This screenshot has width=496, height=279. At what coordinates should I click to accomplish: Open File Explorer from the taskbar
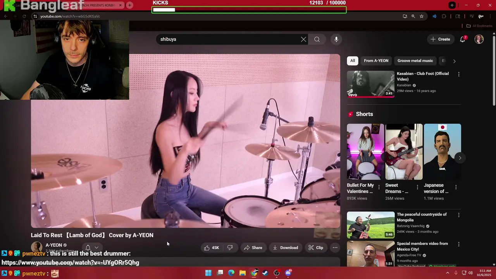(x=242, y=273)
